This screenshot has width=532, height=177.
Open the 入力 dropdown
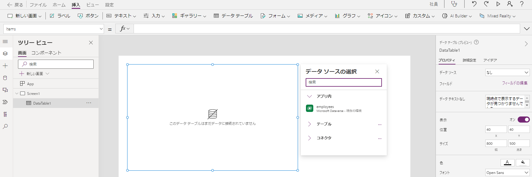pyautogui.click(x=154, y=16)
